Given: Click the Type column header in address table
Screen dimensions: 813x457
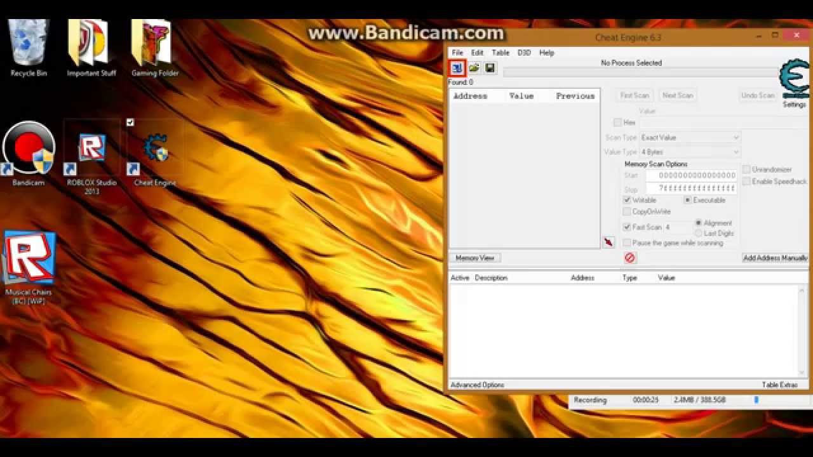Looking at the screenshot, I should [629, 278].
